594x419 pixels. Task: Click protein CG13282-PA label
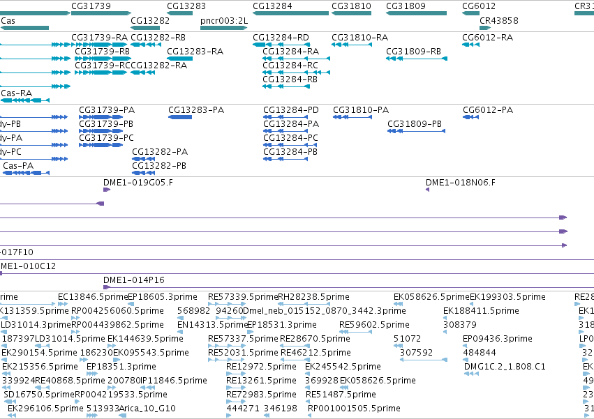coord(159,152)
